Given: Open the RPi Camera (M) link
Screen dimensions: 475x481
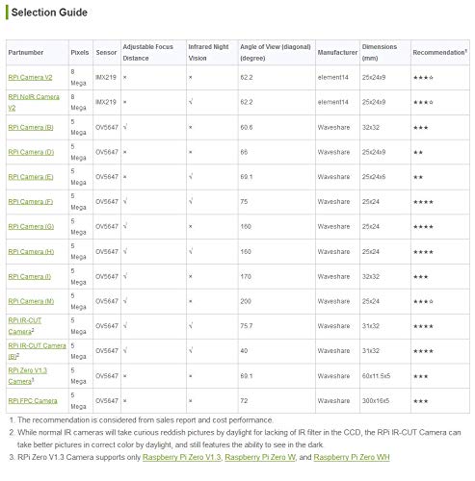Looking at the screenshot, I should (31, 301).
